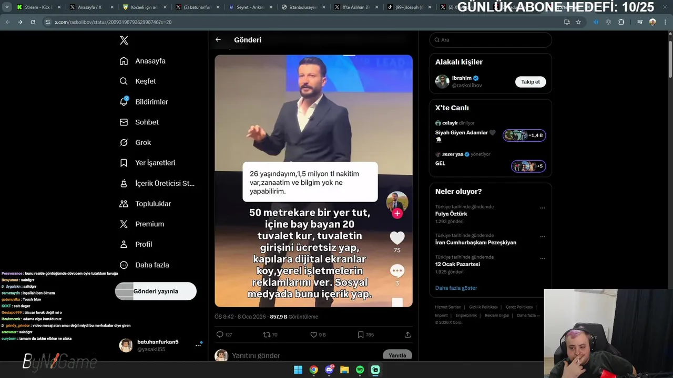Open tab search dropdown in Chrome
The height and width of the screenshot is (378, 673).
(x=7, y=7)
